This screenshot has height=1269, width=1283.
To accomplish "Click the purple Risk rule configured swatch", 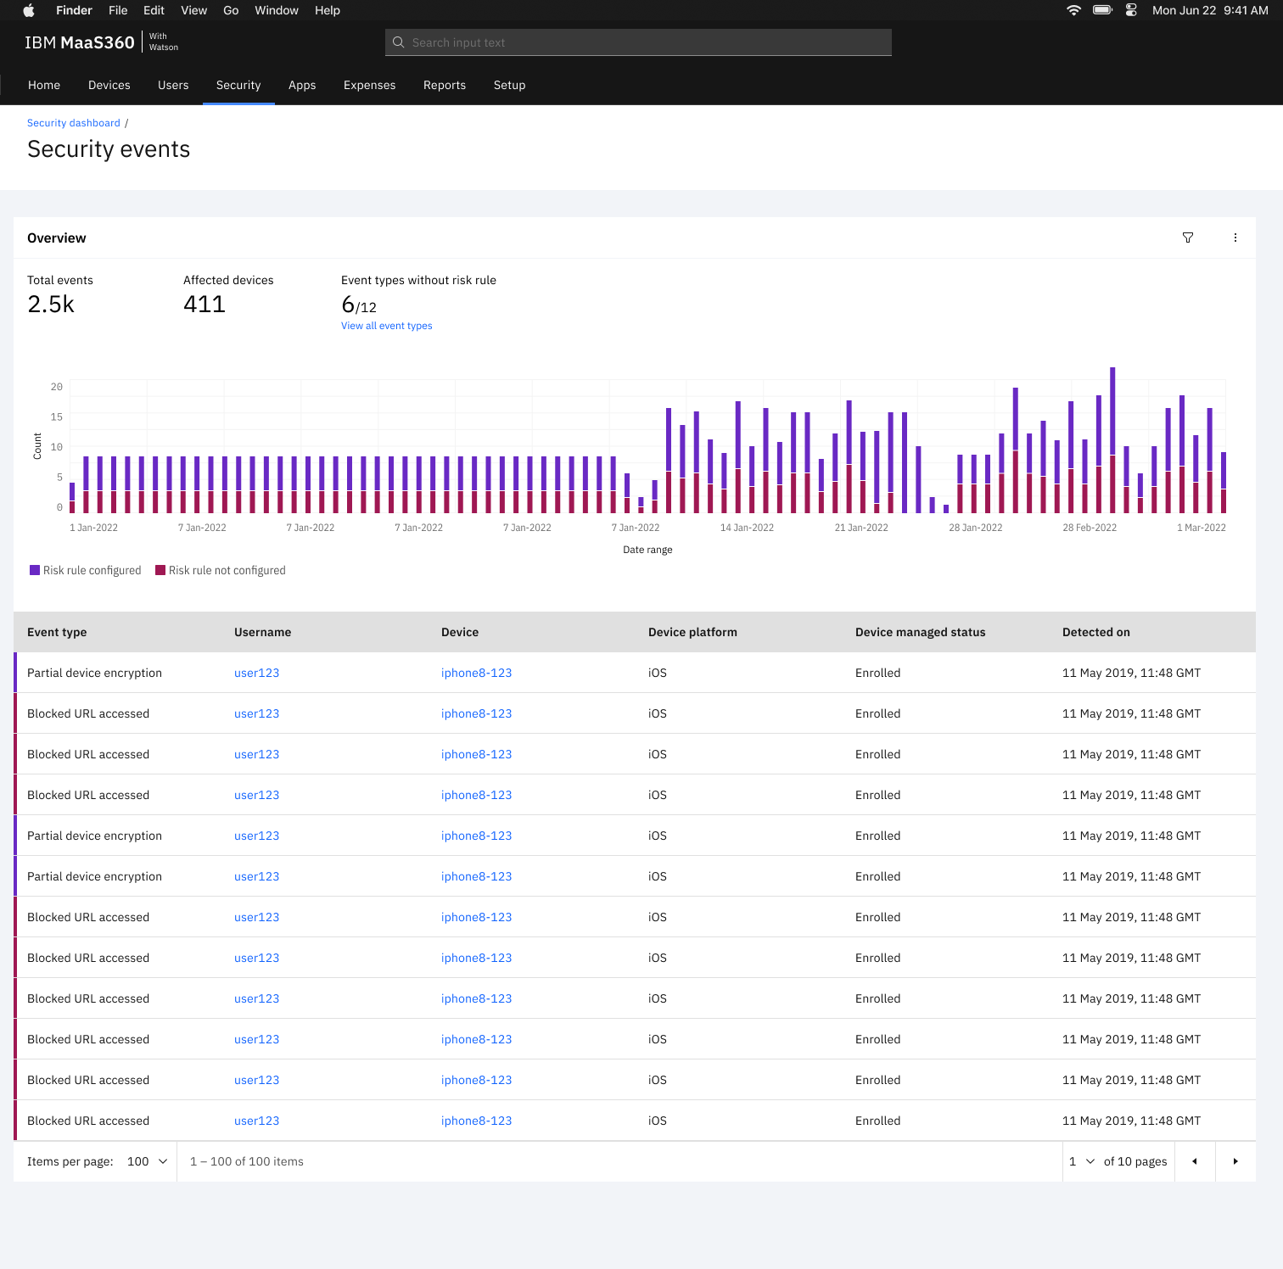I will click(x=35, y=570).
